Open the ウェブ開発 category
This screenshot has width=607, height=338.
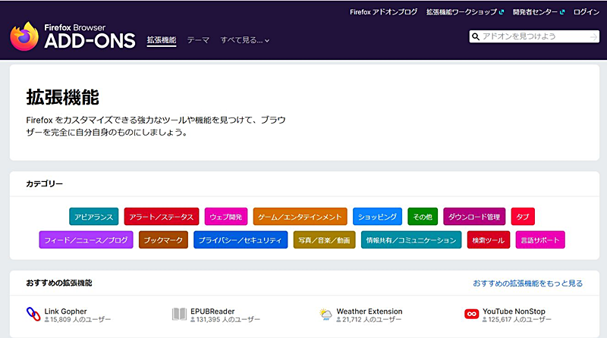(x=225, y=217)
